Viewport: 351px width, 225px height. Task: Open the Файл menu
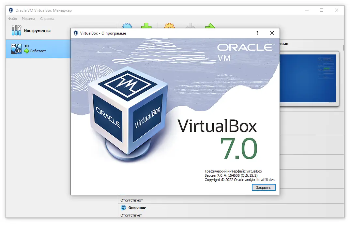coord(12,19)
